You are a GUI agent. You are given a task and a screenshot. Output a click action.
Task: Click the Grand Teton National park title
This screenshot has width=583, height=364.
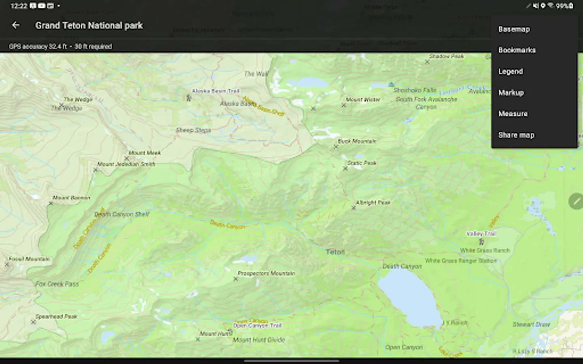[x=89, y=25]
